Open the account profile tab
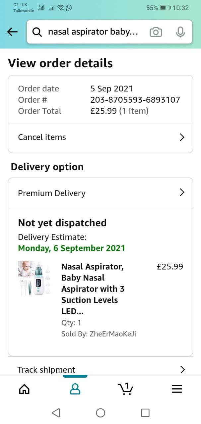The image size is (201, 424). (75, 389)
